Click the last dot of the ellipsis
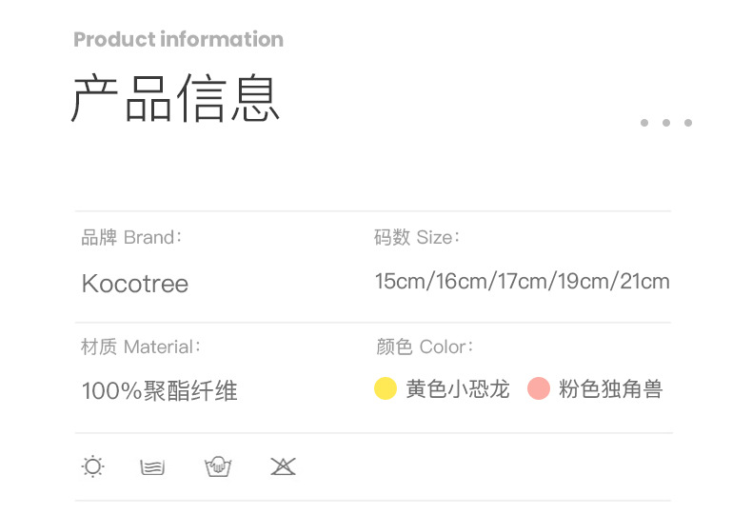 pos(688,123)
